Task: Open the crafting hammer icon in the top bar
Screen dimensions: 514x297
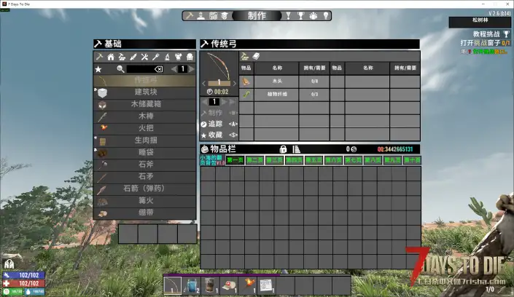Action: [x=190, y=16]
